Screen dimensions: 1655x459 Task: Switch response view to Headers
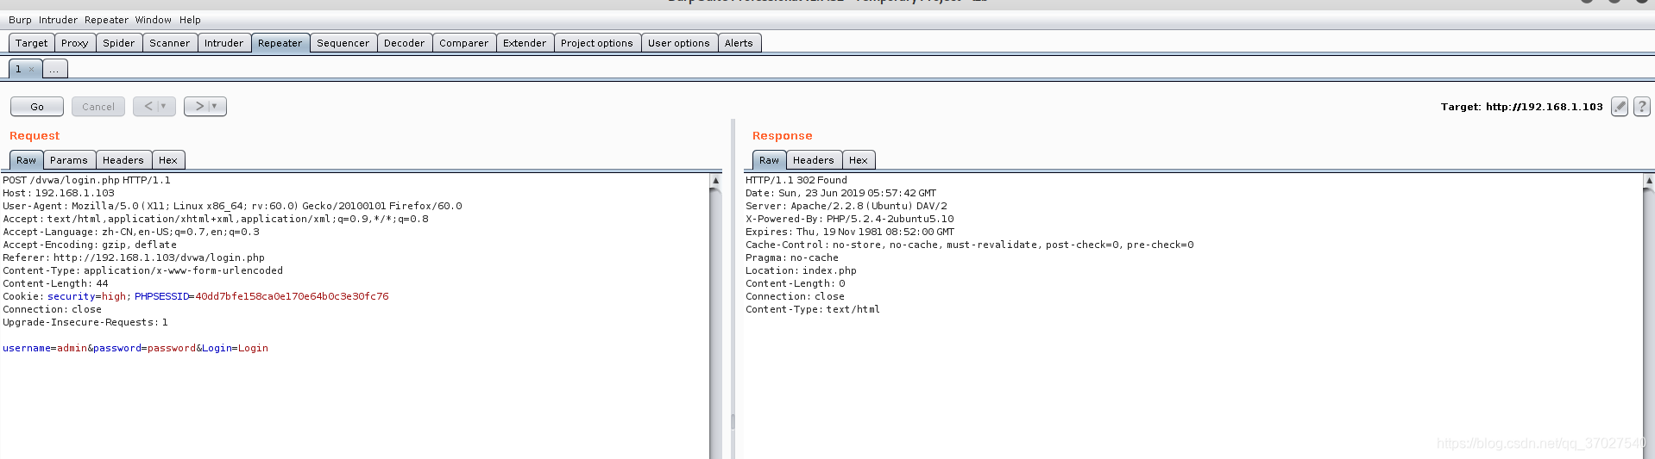click(x=814, y=160)
